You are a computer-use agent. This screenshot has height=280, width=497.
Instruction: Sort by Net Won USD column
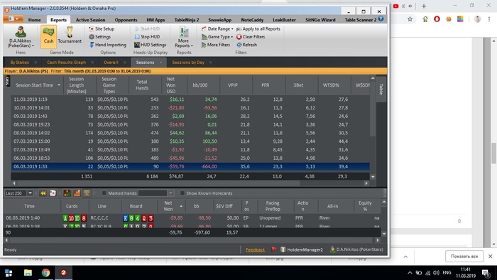(x=171, y=85)
